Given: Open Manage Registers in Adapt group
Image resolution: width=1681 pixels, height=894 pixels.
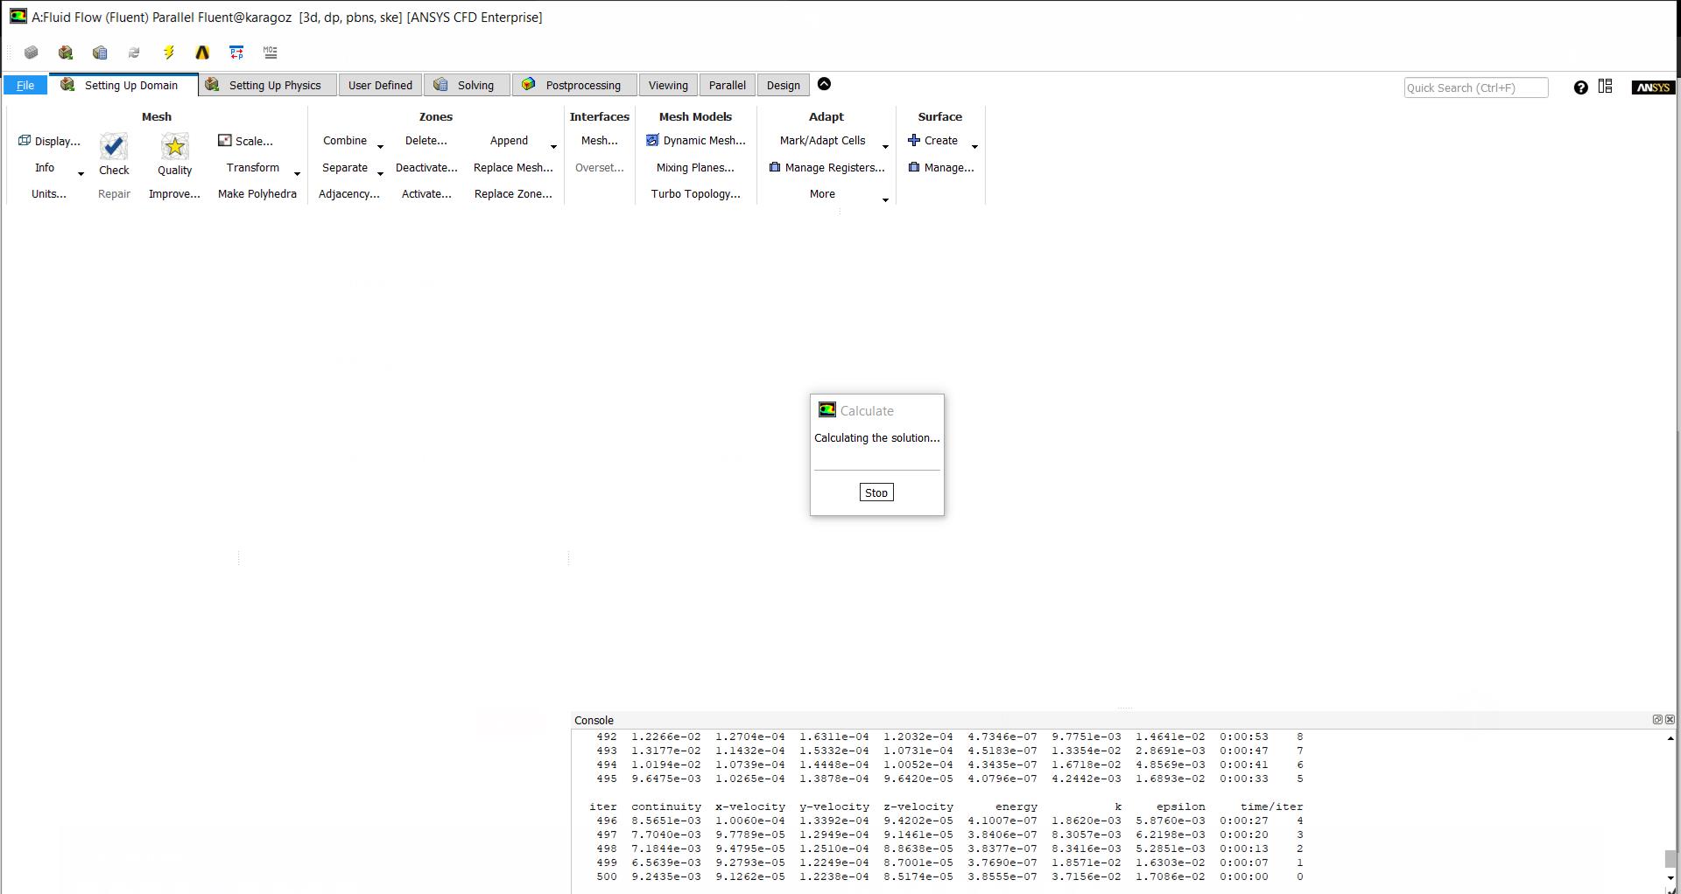Looking at the screenshot, I should 827,168.
